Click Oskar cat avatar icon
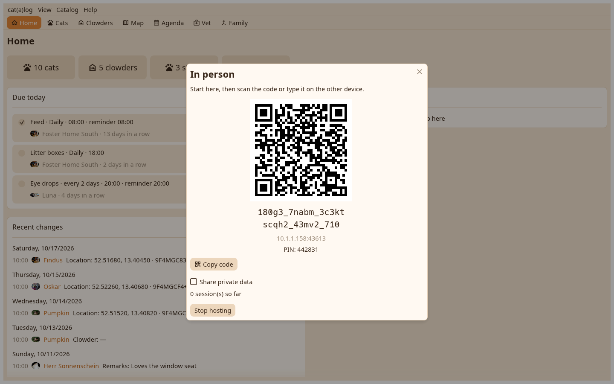The width and height of the screenshot is (614, 384). pyautogui.click(x=36, y=286)
